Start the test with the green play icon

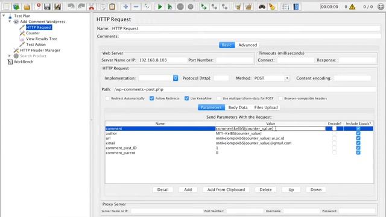[x=160, y=7]
